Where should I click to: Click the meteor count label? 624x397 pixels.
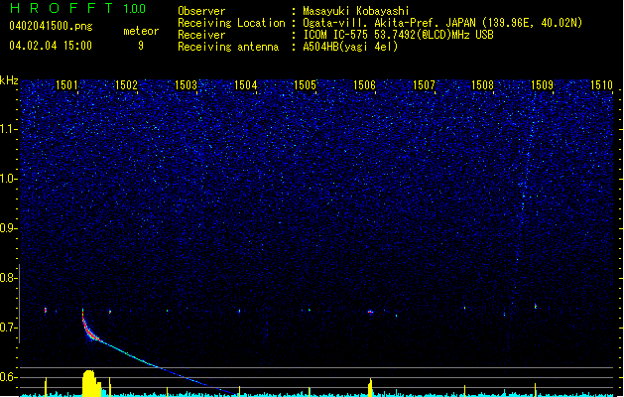tap(140, 31)
